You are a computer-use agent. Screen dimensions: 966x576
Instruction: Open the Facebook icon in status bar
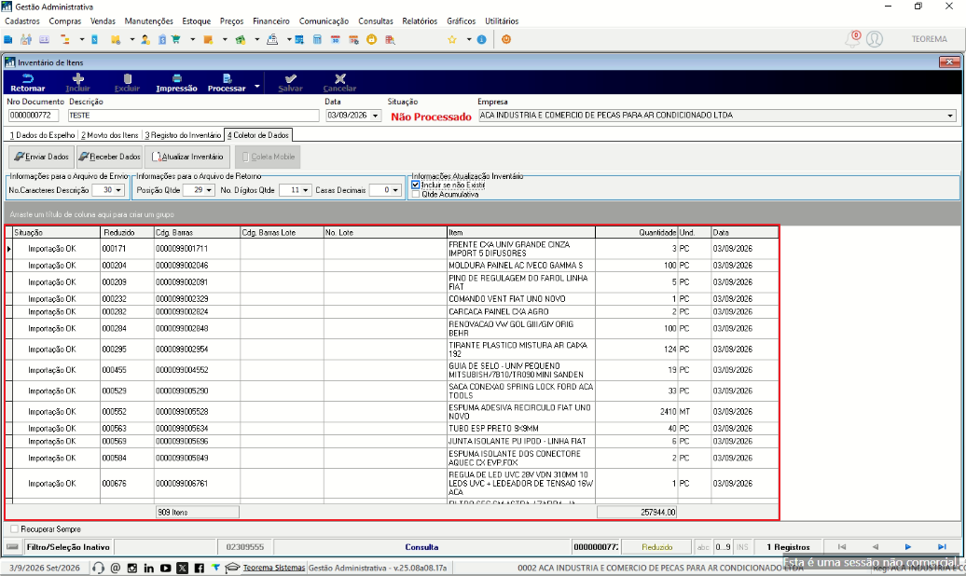coord(199,568)
